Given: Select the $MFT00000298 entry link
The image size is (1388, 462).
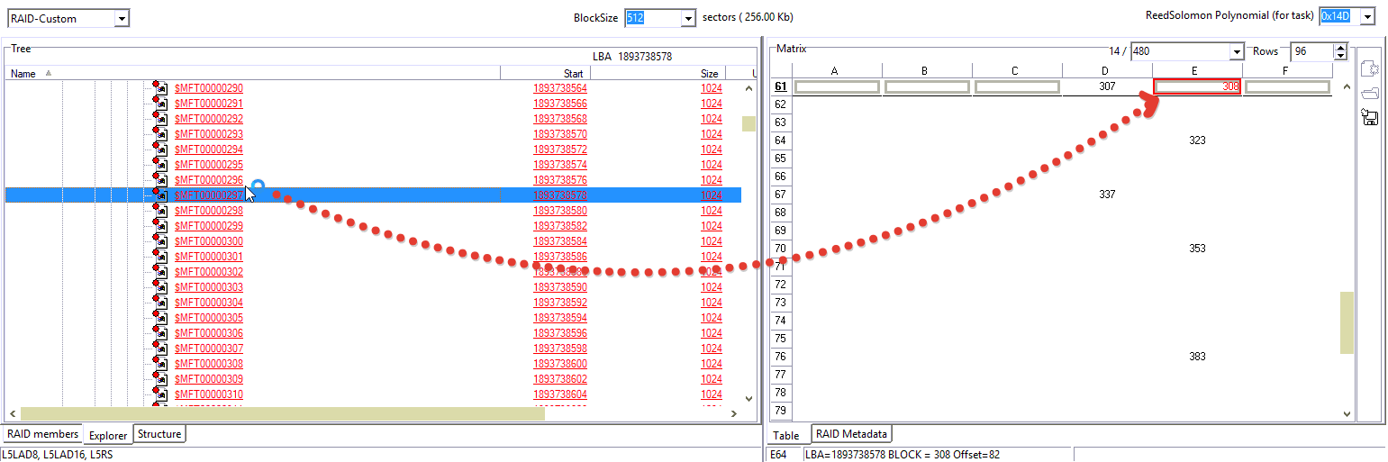Looking at the screenshot, I should coord(208,211).
